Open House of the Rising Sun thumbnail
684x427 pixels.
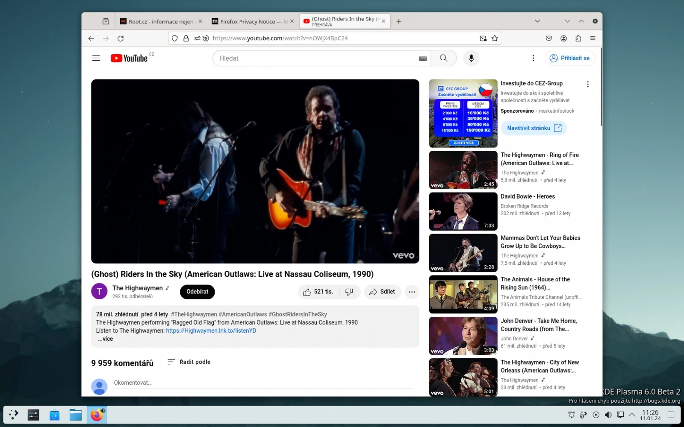[463, 294]
